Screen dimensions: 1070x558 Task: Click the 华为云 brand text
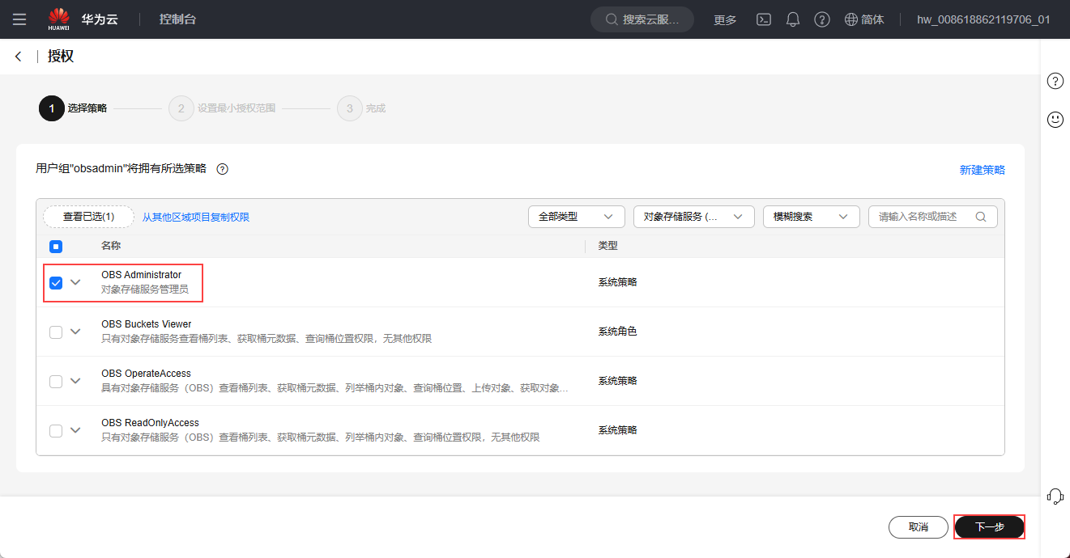pos(100,19)
